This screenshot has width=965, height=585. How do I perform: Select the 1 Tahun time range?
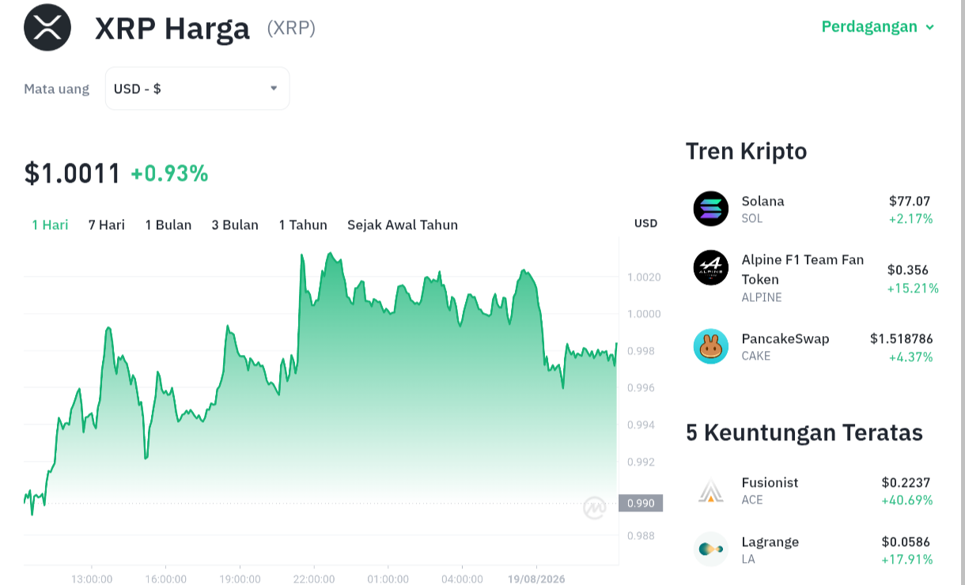[303, 225]
